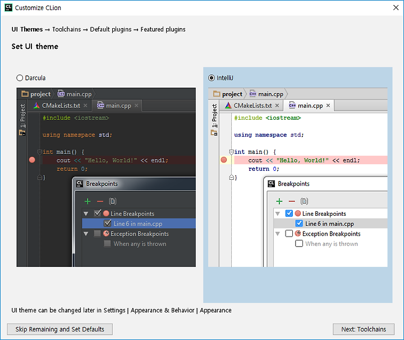Toggle Line 6 in main.cpp checkbox in IntelliJ preview
This screenshot has height=340, width=404.
pyautogui.click(x=299, y=223)
